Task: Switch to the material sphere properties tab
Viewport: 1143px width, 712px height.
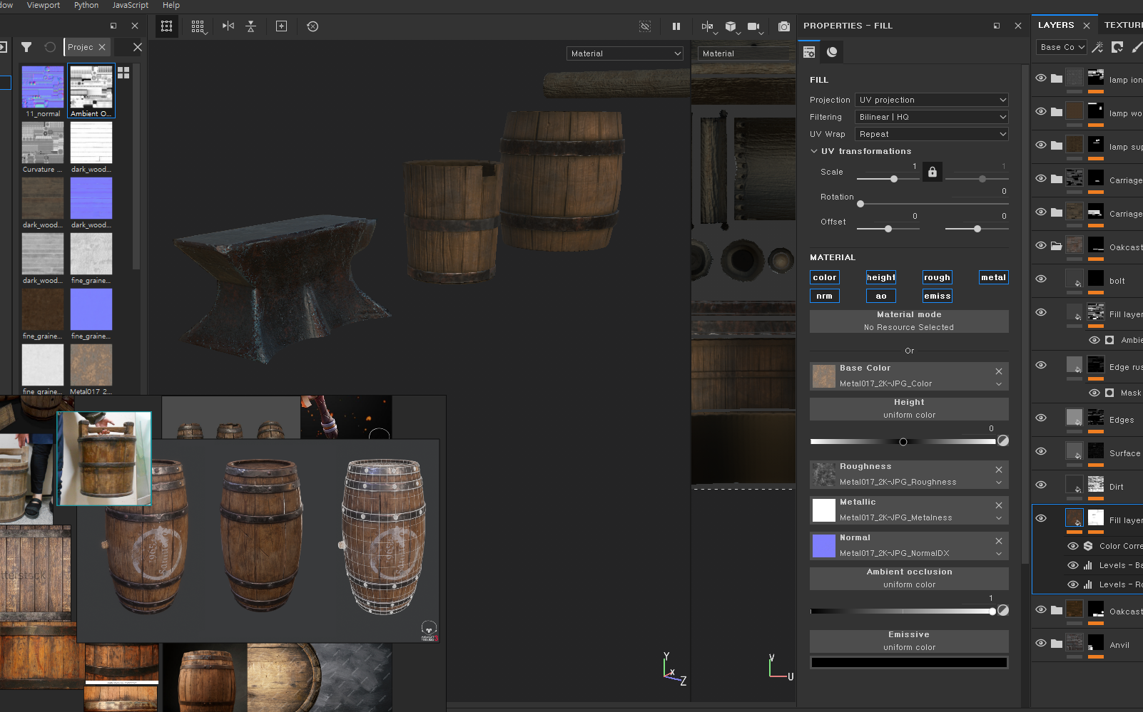Action: [832, 52]
